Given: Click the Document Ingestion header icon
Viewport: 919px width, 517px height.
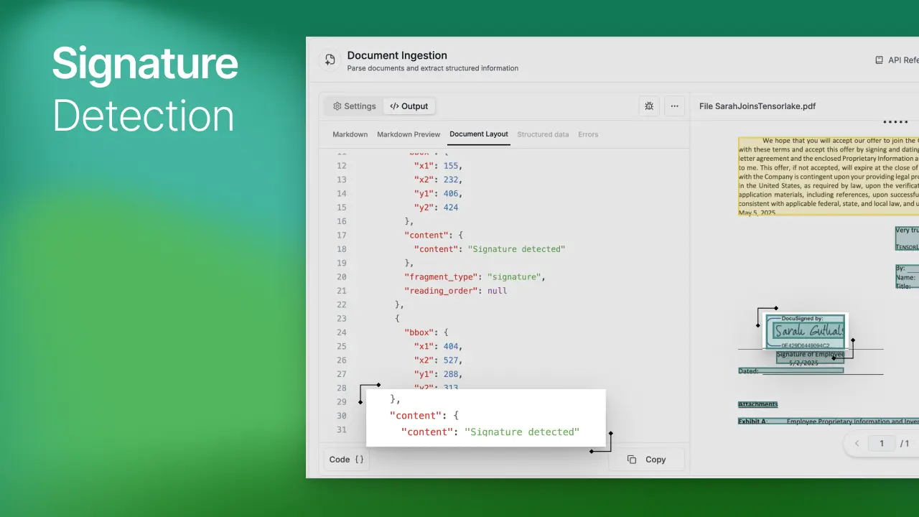Looking at the screenshot, I should (x=330, y=60).
